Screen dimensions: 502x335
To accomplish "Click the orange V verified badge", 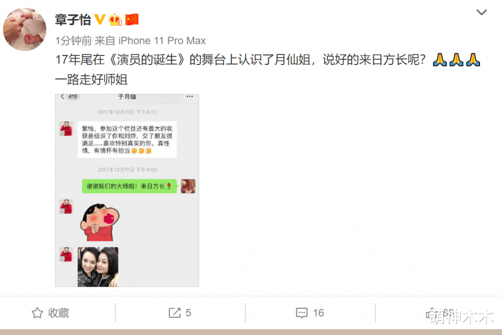I will point(100,19).
